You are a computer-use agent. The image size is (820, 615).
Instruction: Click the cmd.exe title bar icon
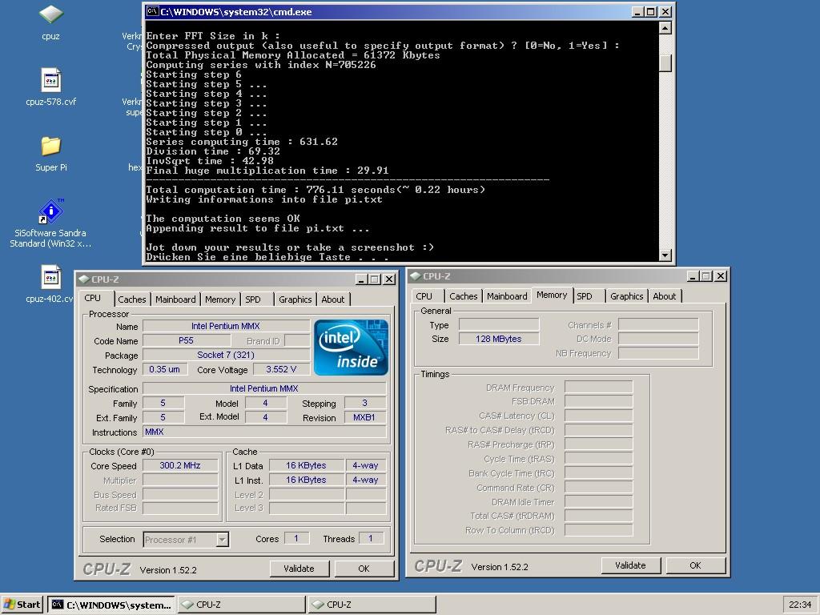[x=152, y=11]
